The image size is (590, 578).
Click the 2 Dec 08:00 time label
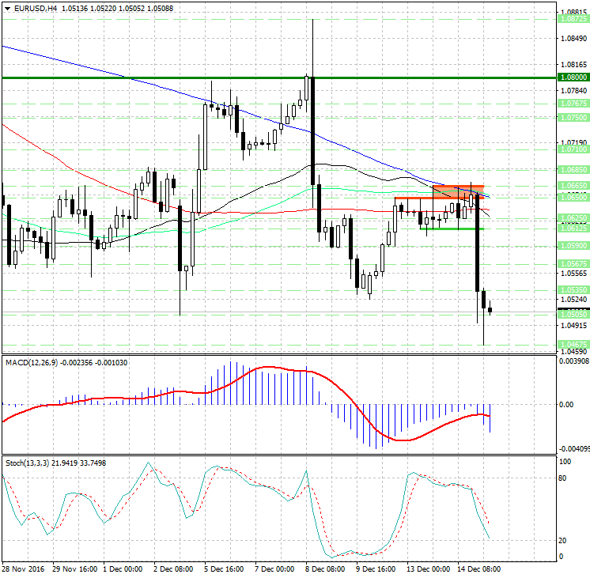pyautogui.click(x=173, y=569)
